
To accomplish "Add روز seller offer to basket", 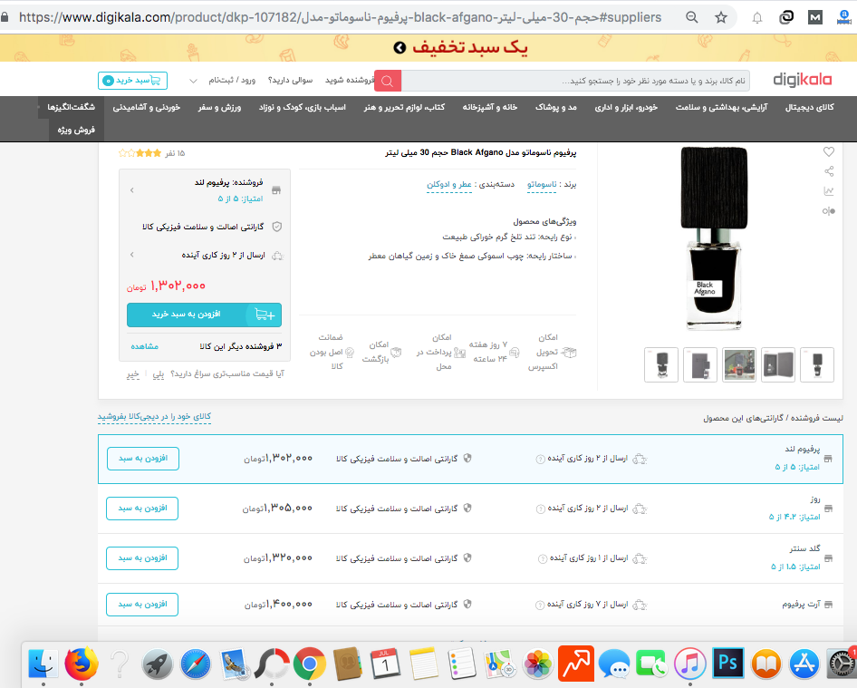I will [x=142, y=509].
